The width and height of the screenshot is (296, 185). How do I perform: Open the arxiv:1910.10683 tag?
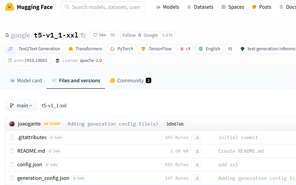(x=28, y=61)
